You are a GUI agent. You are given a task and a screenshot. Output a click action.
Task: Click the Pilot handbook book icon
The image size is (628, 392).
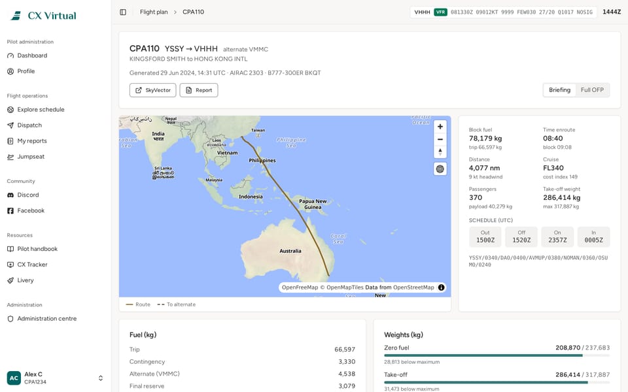[x=10, y=249]
